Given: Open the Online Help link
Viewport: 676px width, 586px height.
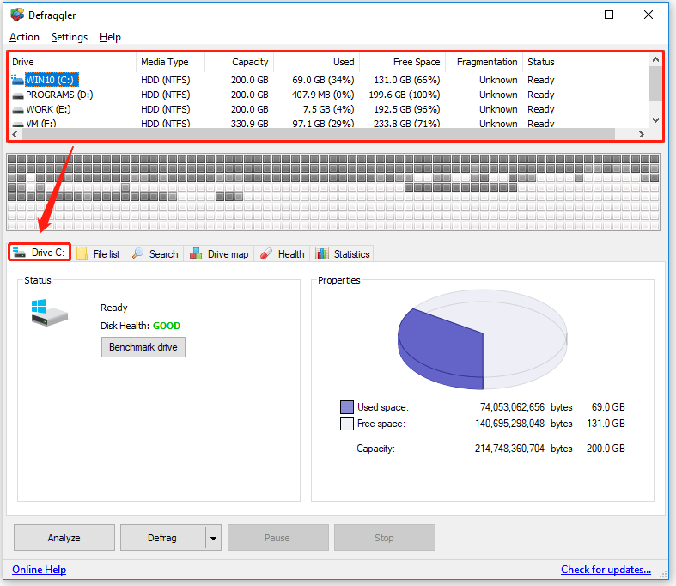Looking at the screenshot, I should 40,570.
